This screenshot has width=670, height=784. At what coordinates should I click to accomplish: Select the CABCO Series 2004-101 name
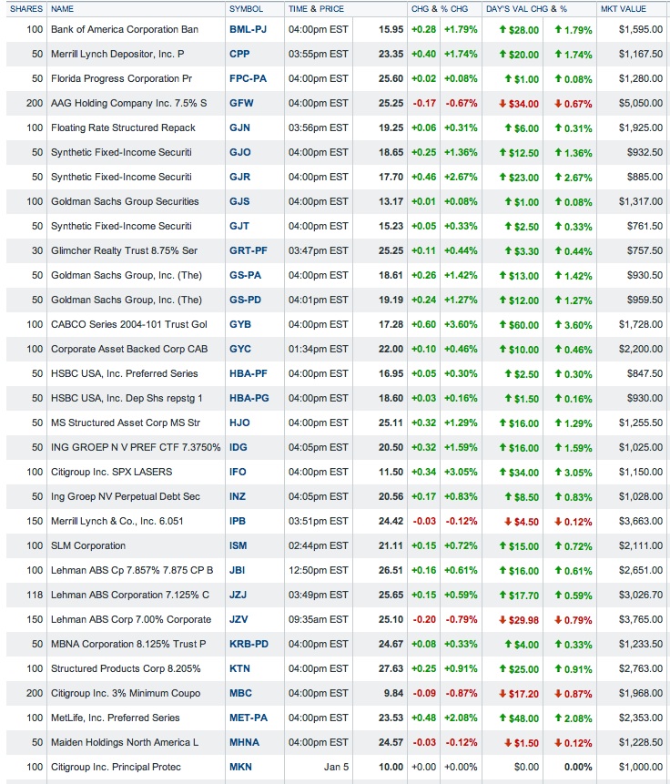coord(129,324)
